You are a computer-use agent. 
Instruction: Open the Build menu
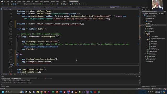(x=24, y=1)
